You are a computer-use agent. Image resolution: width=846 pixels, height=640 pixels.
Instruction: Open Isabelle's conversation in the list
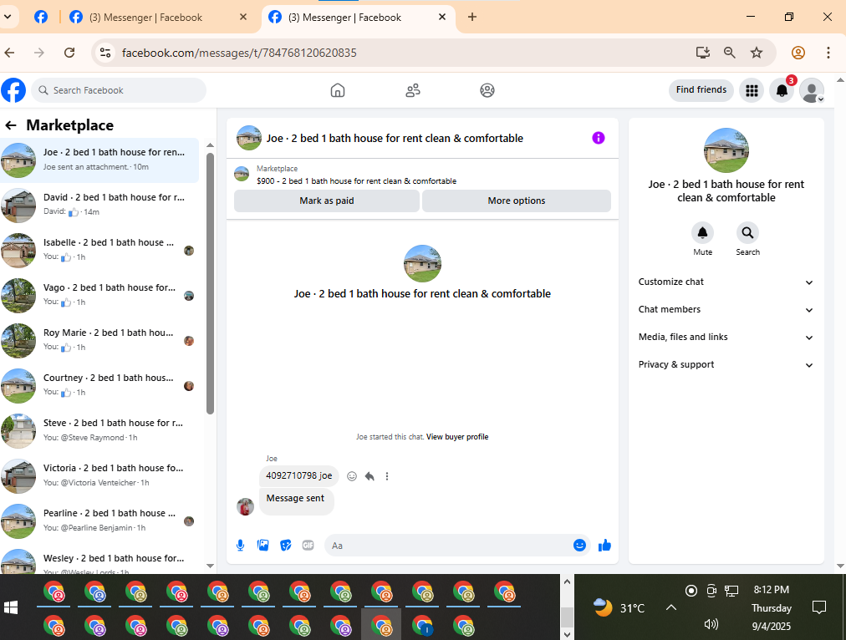pos(99,250)
